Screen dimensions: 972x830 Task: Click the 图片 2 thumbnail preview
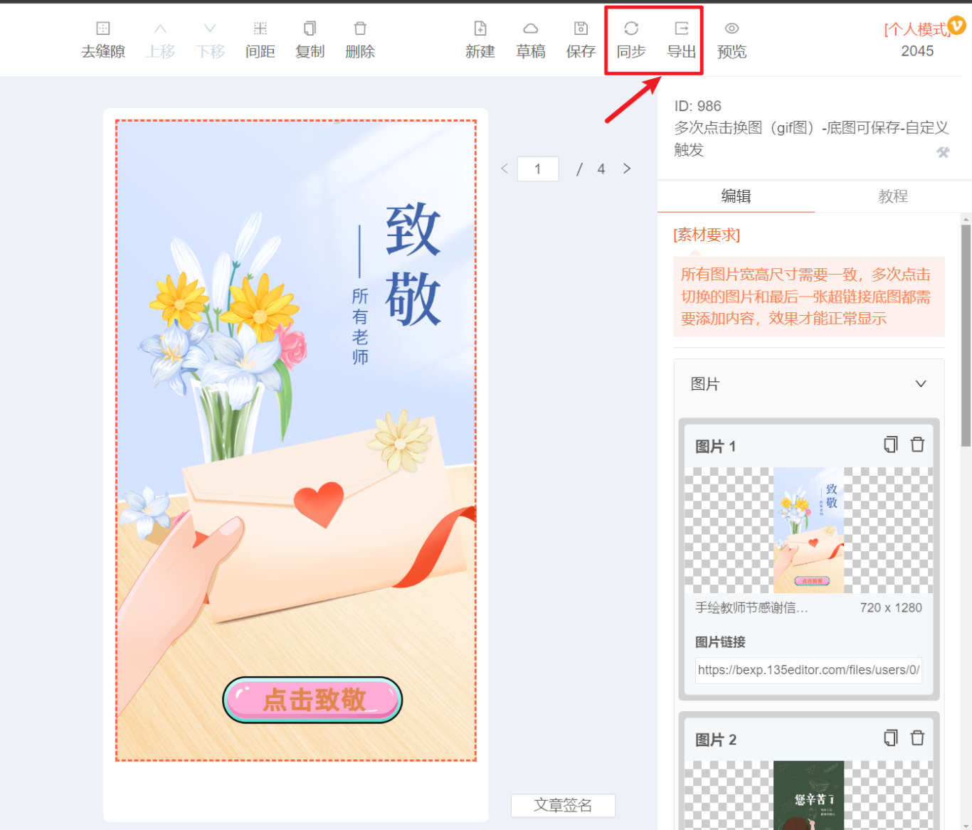point(808,795)
